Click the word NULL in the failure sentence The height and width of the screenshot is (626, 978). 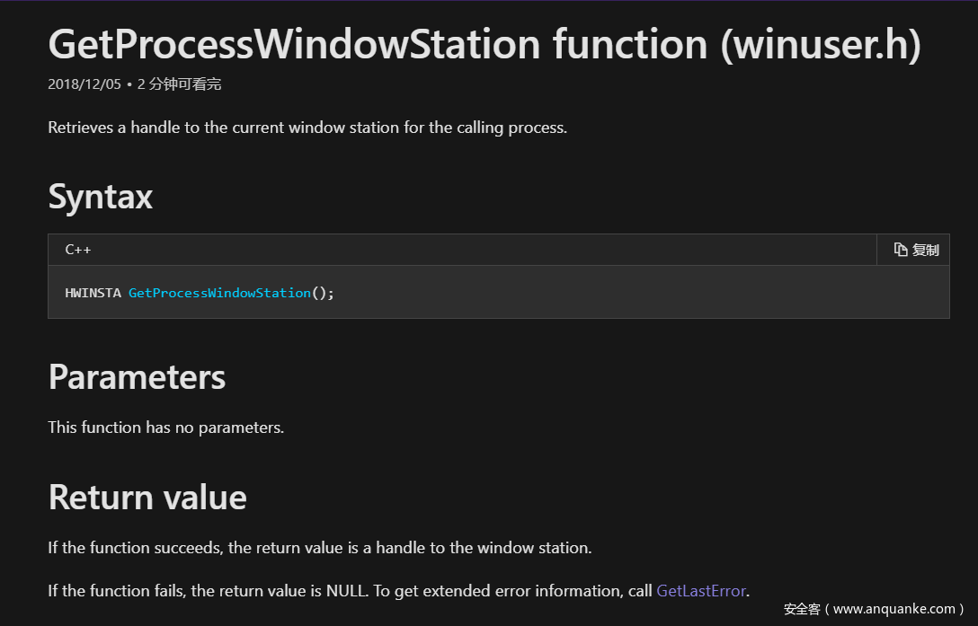pyautogui.click(x=348, y=591)
